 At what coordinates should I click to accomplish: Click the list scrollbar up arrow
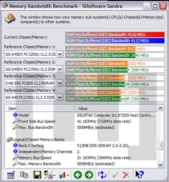[x=161, y=108]
